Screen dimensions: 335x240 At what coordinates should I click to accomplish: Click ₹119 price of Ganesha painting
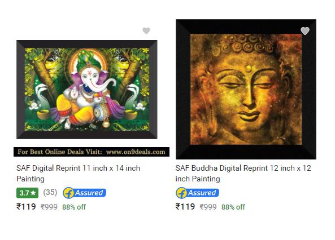(26, 207)
